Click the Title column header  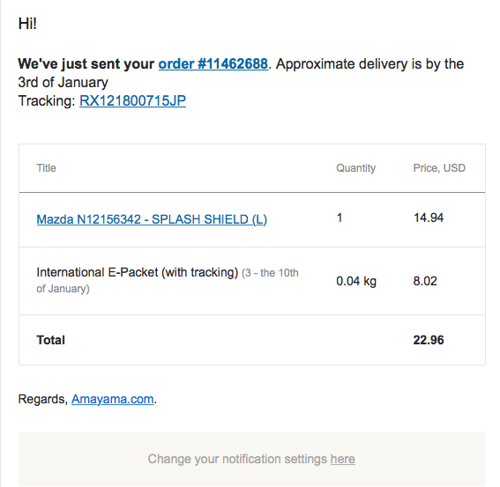pyautogui.click(x=46, y=168)
